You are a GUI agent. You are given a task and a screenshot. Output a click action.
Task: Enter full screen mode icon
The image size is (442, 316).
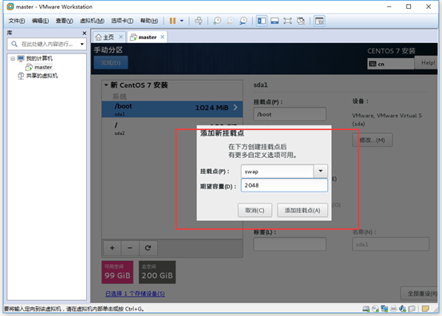click(x=287, y=21)
